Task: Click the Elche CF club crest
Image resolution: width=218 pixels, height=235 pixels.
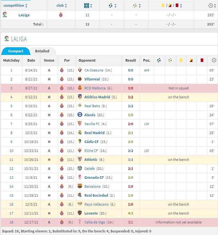Action: [x=80, y=150]
